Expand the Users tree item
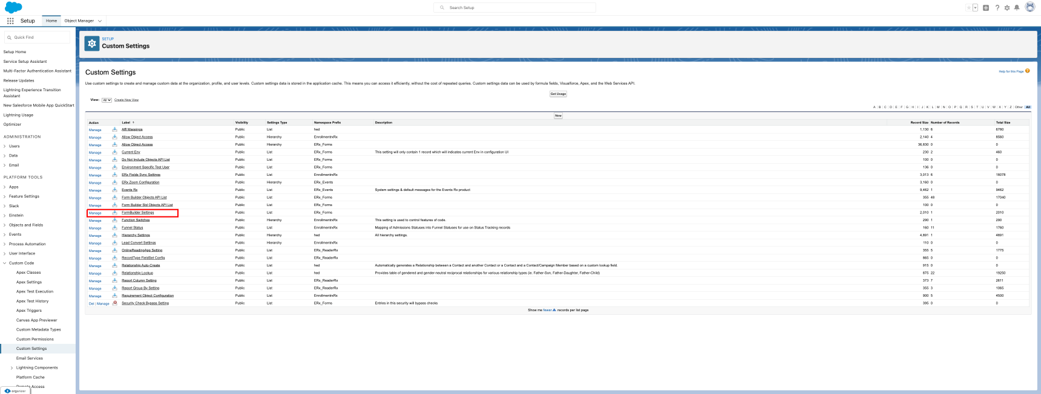The height and width of the screenshot is (394, 1041). point(5,146)
